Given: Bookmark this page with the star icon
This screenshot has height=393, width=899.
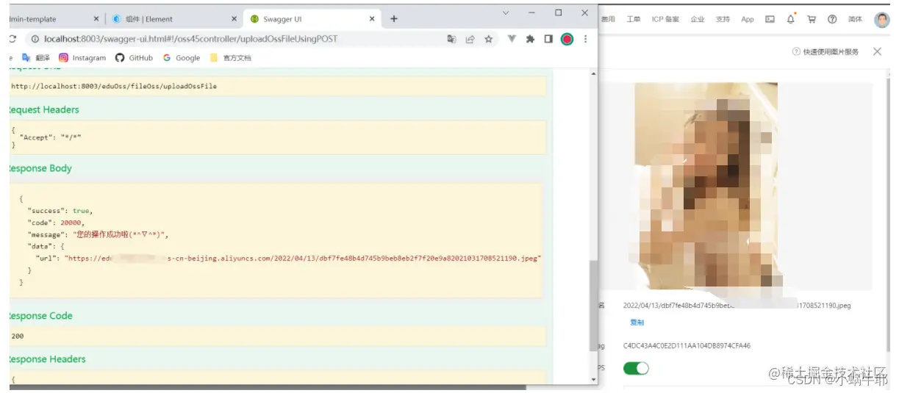Looking at the screenshot, I should pos(488,39).
